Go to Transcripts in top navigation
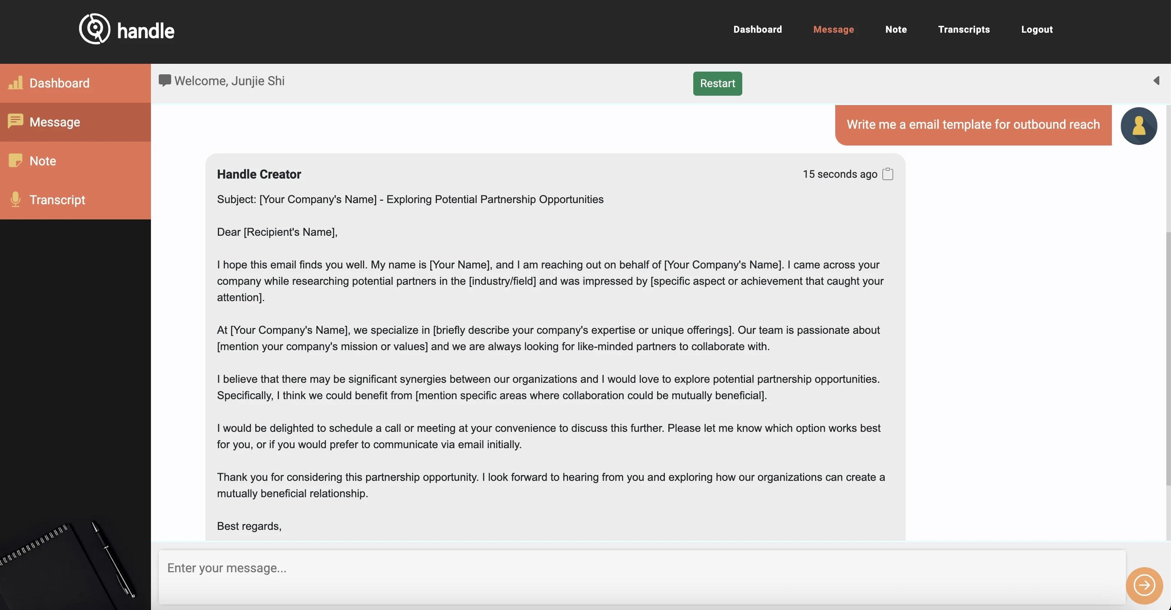This screenshot has height=610, width=1171. pos(964,30)
